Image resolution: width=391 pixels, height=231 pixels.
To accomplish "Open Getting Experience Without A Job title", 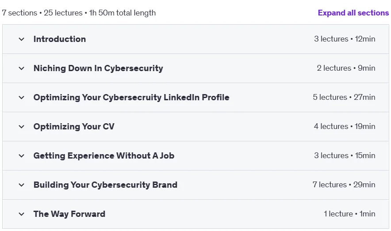I will (104, 155).
